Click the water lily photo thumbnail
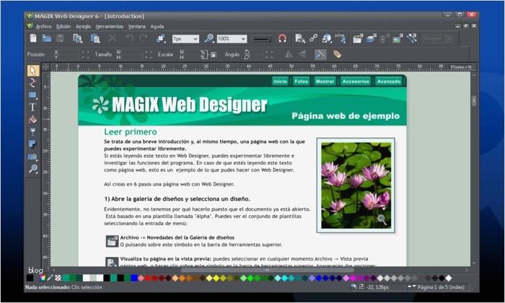The width and height of the screenshot is (505, 303). [356, 186]
